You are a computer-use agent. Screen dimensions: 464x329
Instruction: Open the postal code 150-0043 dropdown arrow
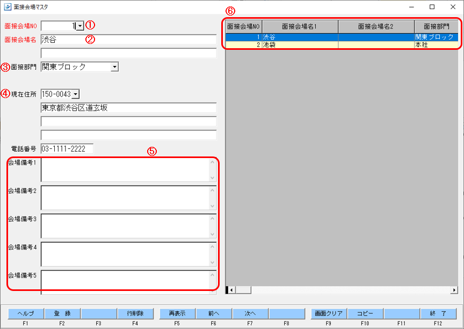[x=76, y=94]
